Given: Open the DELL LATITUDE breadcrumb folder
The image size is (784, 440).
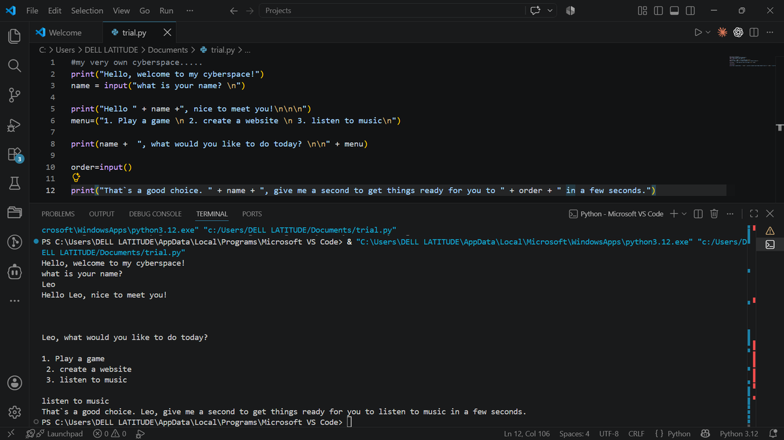Looking at the screenshot, I should [x=111, y=50].
